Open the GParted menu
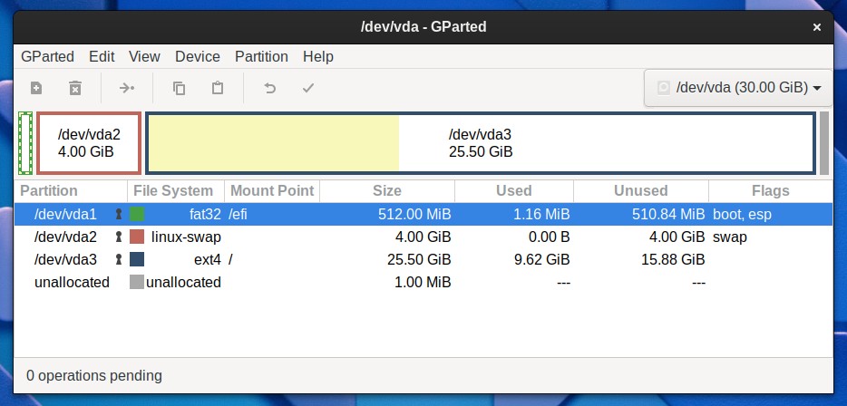This screenshot has width=847, height=406. click(47, 57)
